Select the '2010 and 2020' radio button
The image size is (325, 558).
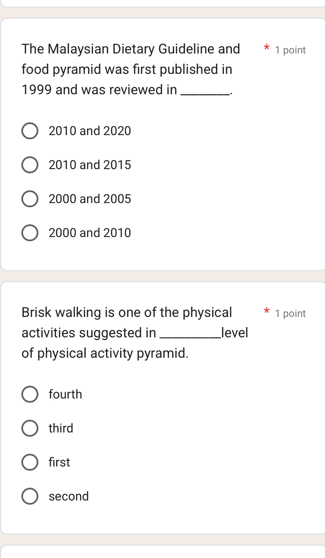pyautogui.click(x=30, y=131)
